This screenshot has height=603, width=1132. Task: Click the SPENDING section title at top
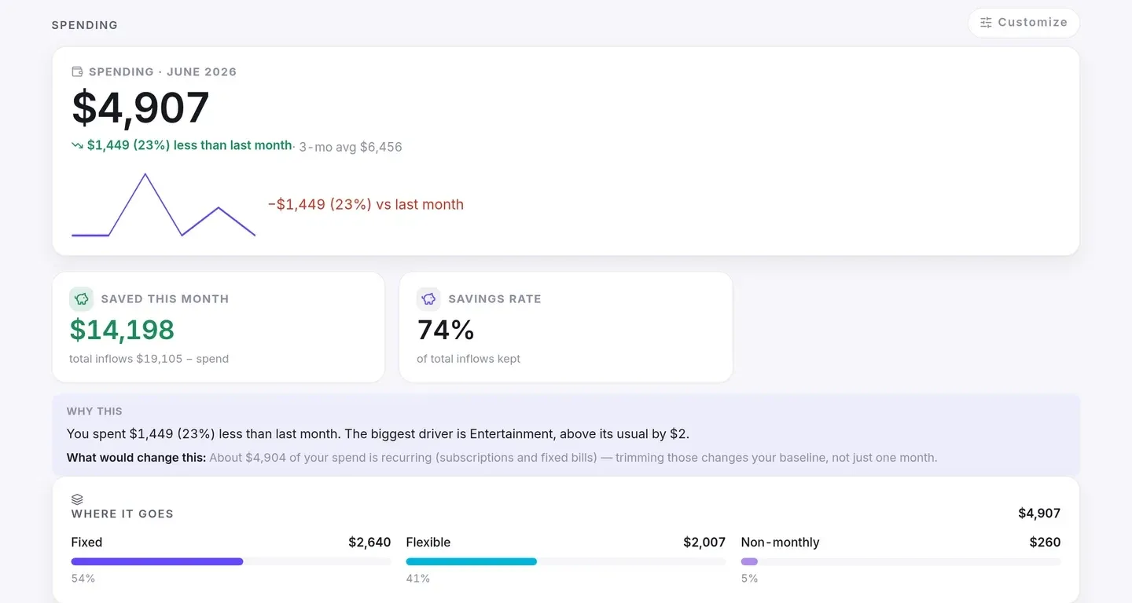[85, 25]
